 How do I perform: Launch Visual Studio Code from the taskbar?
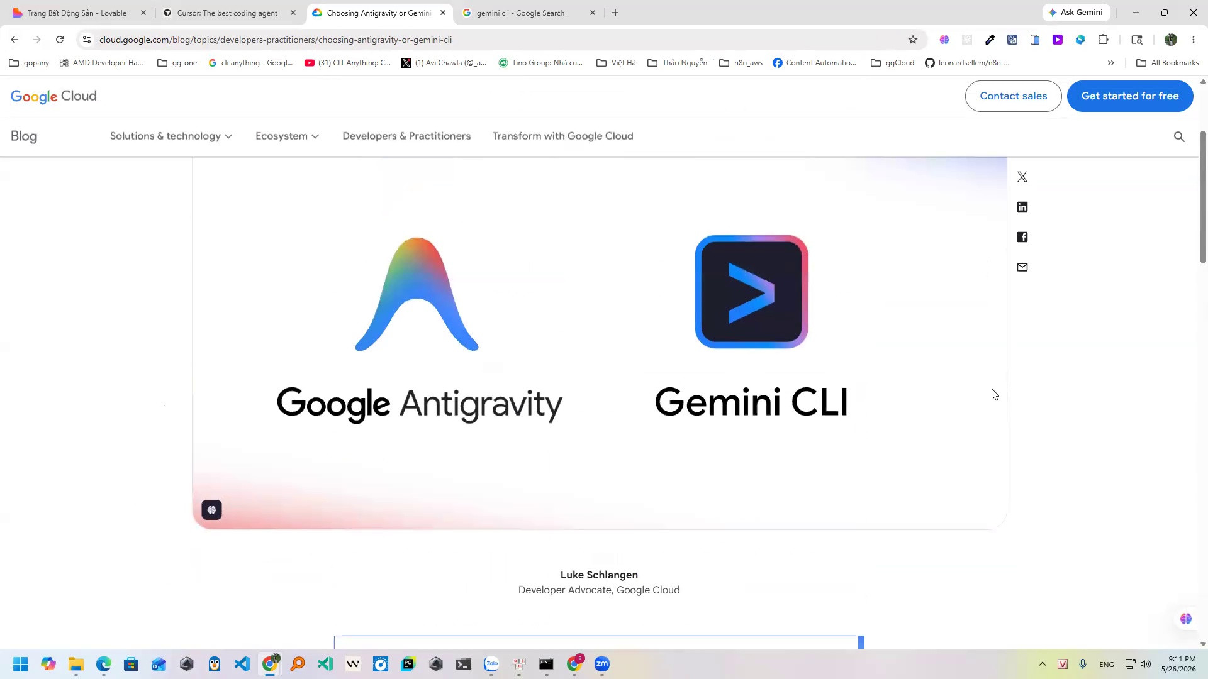click(x=242, y=665)
